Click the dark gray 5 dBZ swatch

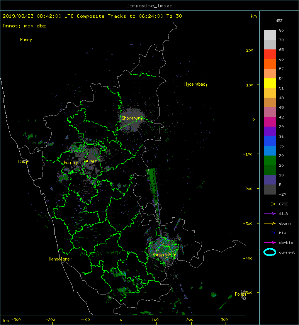tap(270, 189)
